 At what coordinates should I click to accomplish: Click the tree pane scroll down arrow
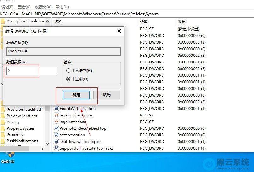click(47, 143)
